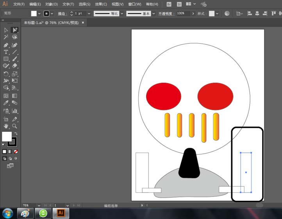Open the 效果(C) menu
This screenshot has height=219, width=282.
[x=101, y=4]
